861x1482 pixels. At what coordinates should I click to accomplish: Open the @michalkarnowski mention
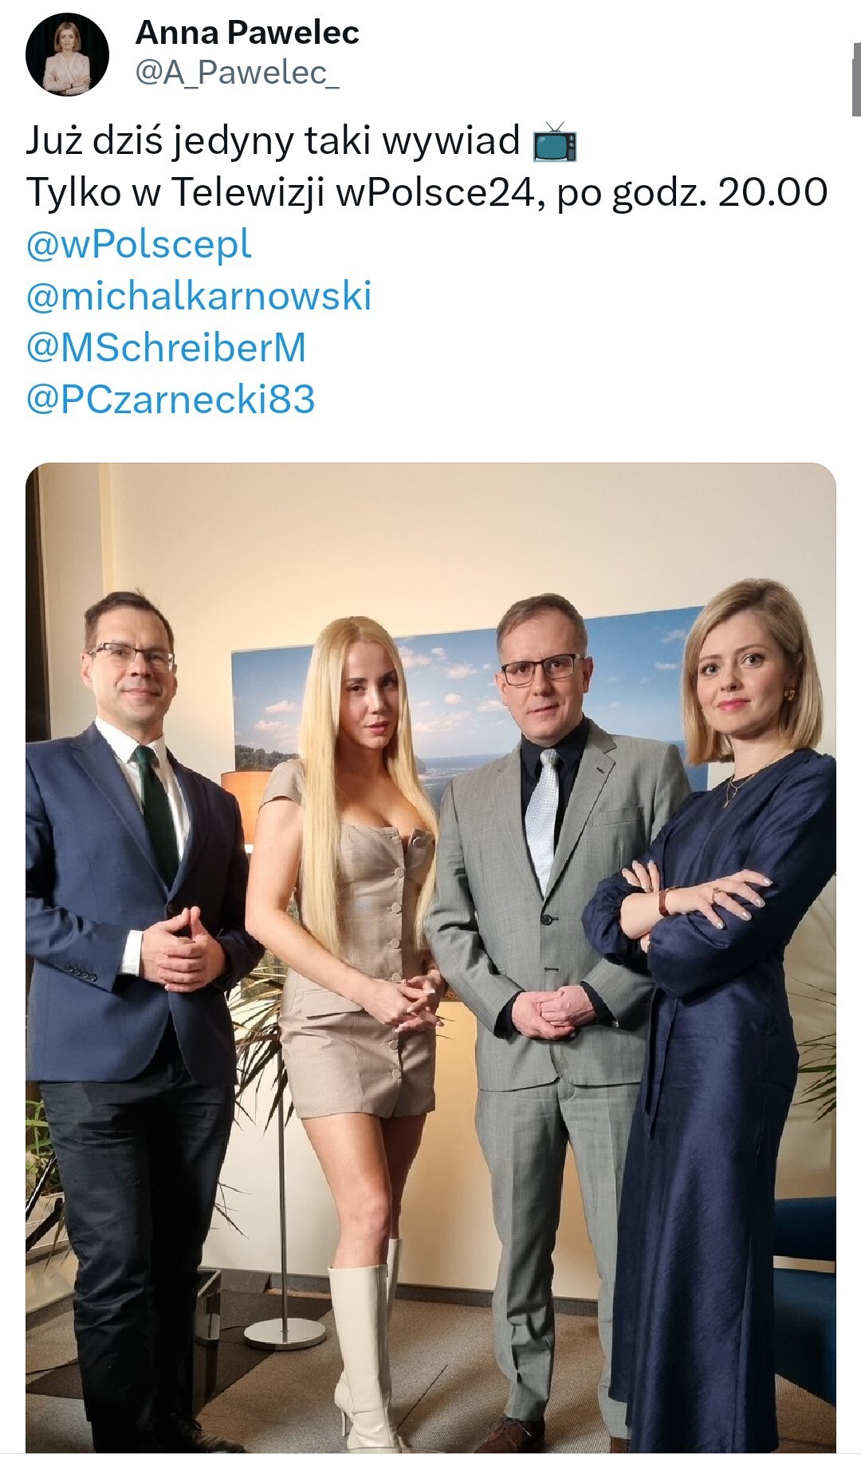pyautogui.click(x=199, y=295)
